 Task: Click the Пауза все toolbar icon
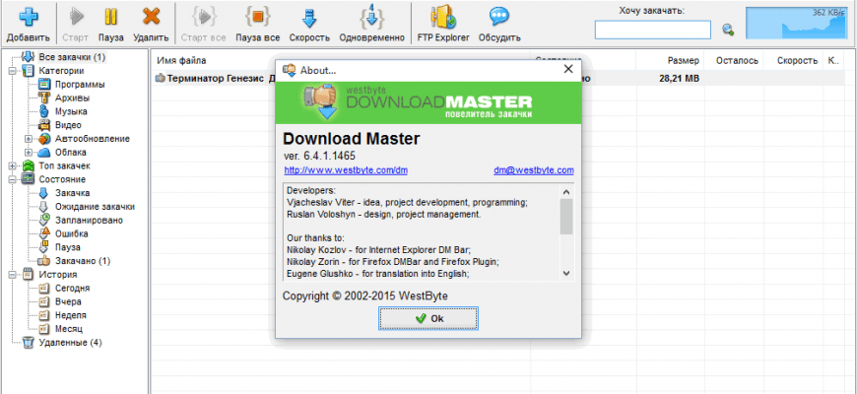point(258,17)
